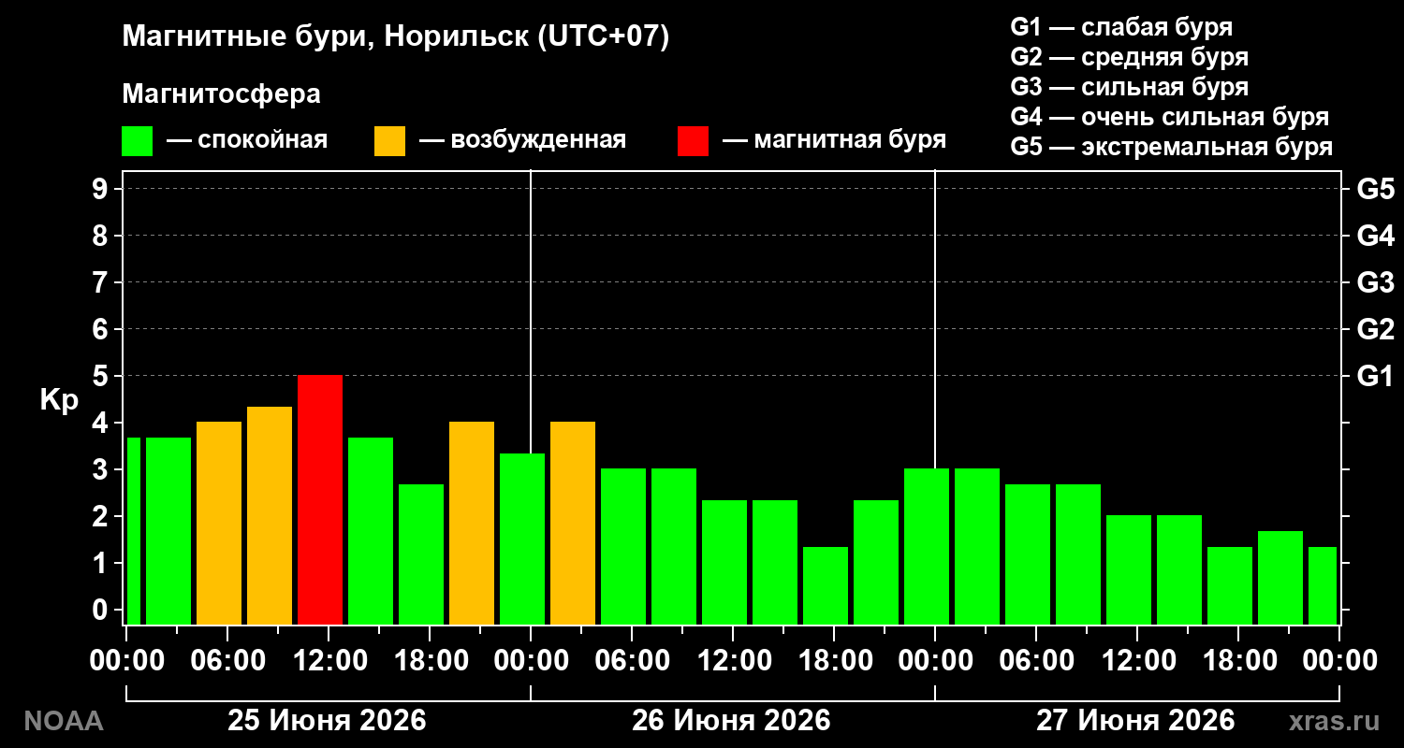This screenshot has width=1404, height=748.
Task: Click the xras.ru source label
Action: (x=1334, y=721)
